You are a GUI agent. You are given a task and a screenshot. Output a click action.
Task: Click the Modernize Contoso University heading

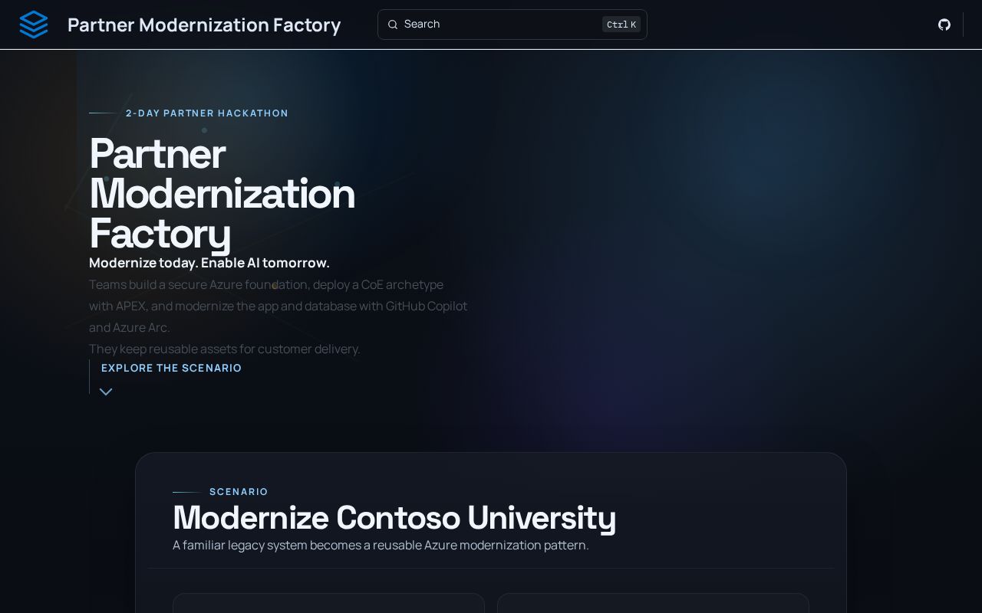(394, 518)
